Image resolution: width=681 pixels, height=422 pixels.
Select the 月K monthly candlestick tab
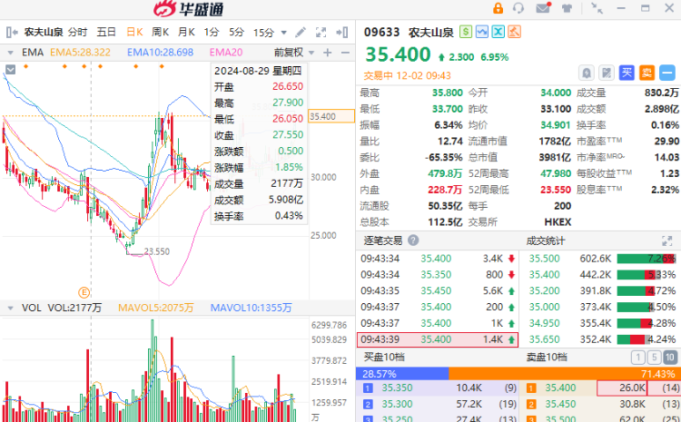(x=186, y=32)
